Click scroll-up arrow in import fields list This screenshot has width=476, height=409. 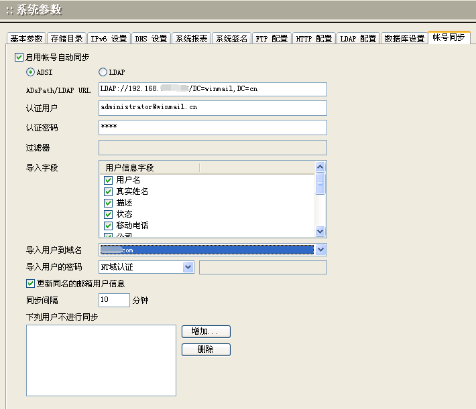pos(320,167)
